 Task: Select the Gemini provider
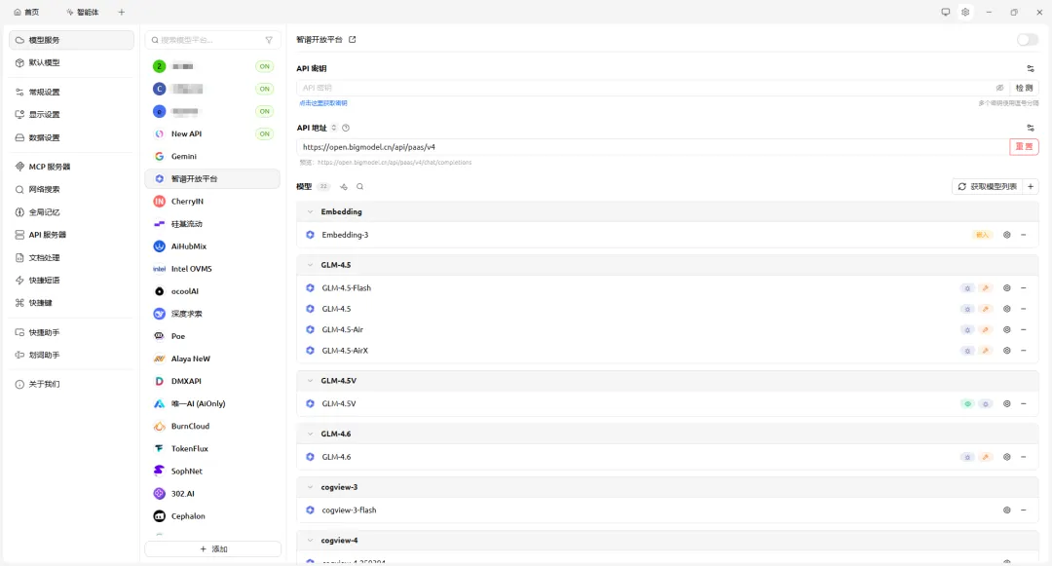212,156
